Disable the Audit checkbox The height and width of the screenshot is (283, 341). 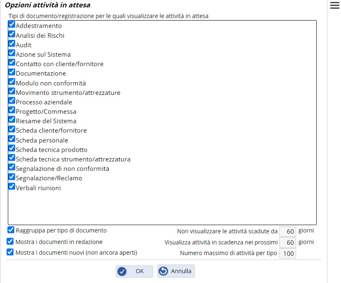click(x=12, y=44)
